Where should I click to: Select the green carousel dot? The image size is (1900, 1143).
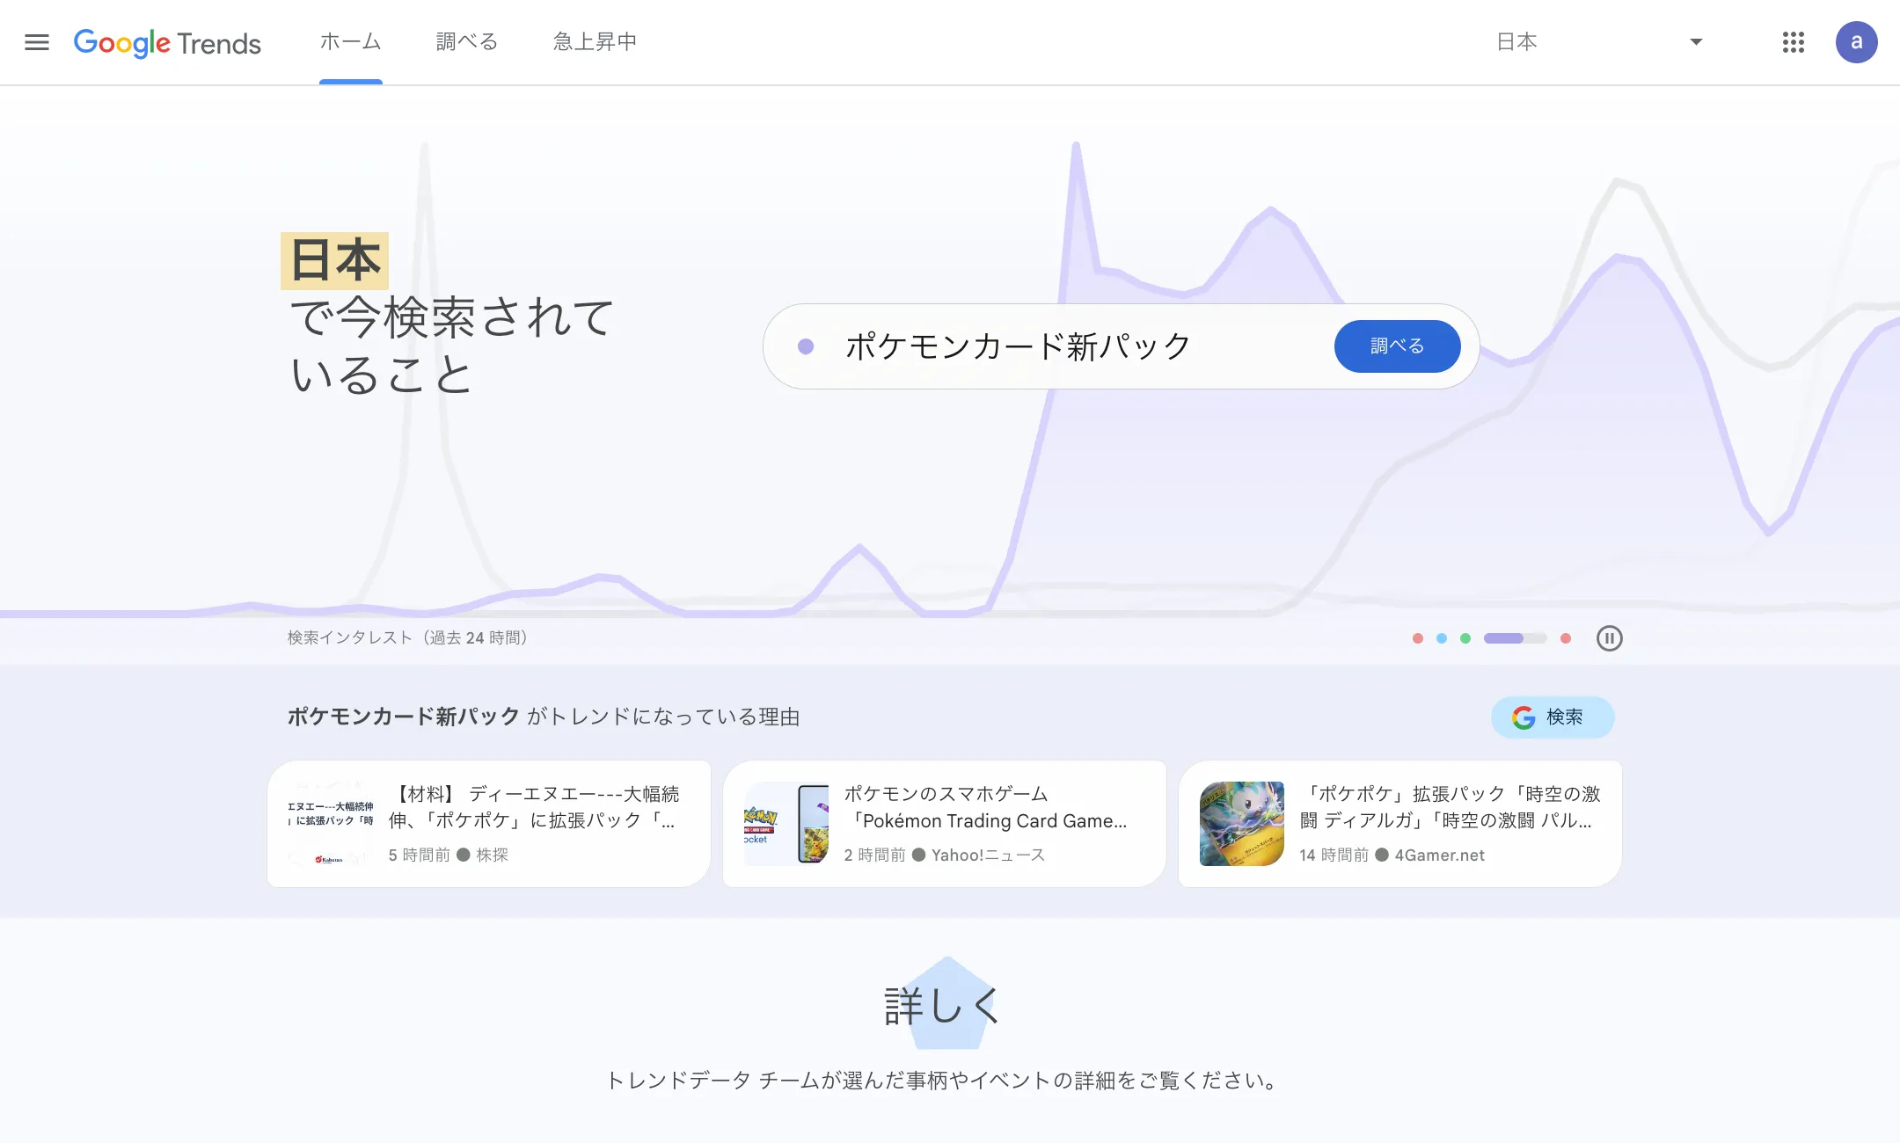pos(1465,638)
